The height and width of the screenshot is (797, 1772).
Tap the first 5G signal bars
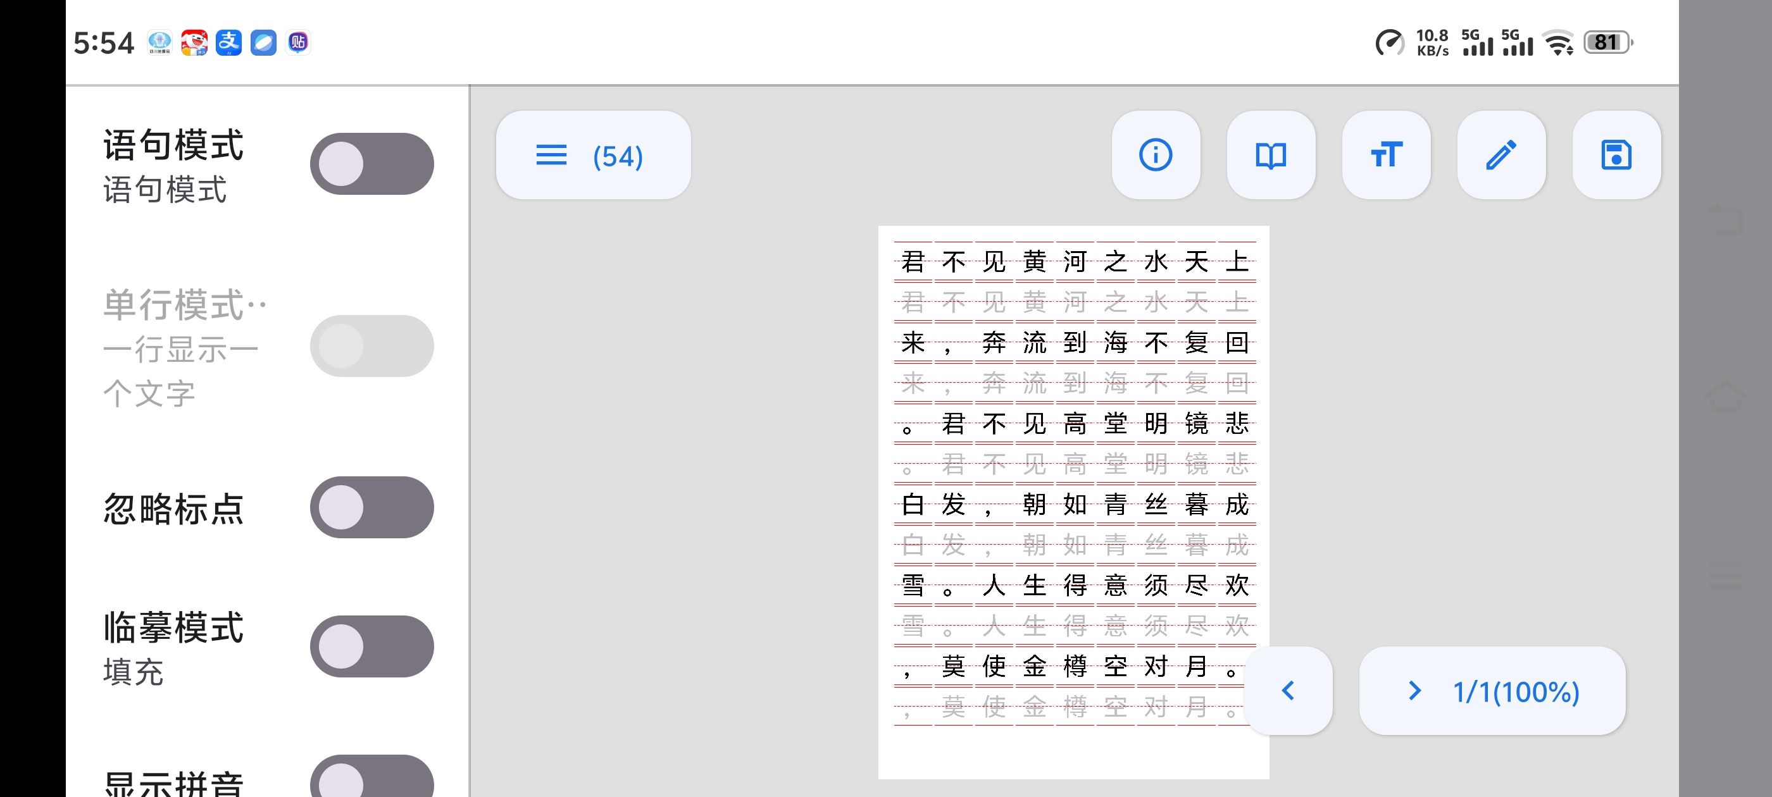(x=1478, y=42)
